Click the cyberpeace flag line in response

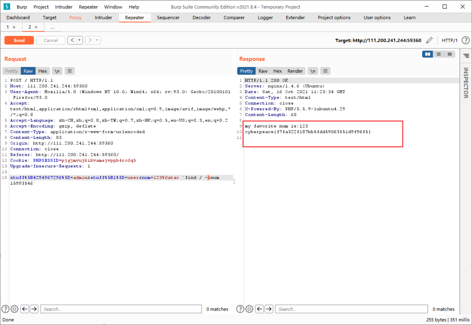[x=308, y=132]
